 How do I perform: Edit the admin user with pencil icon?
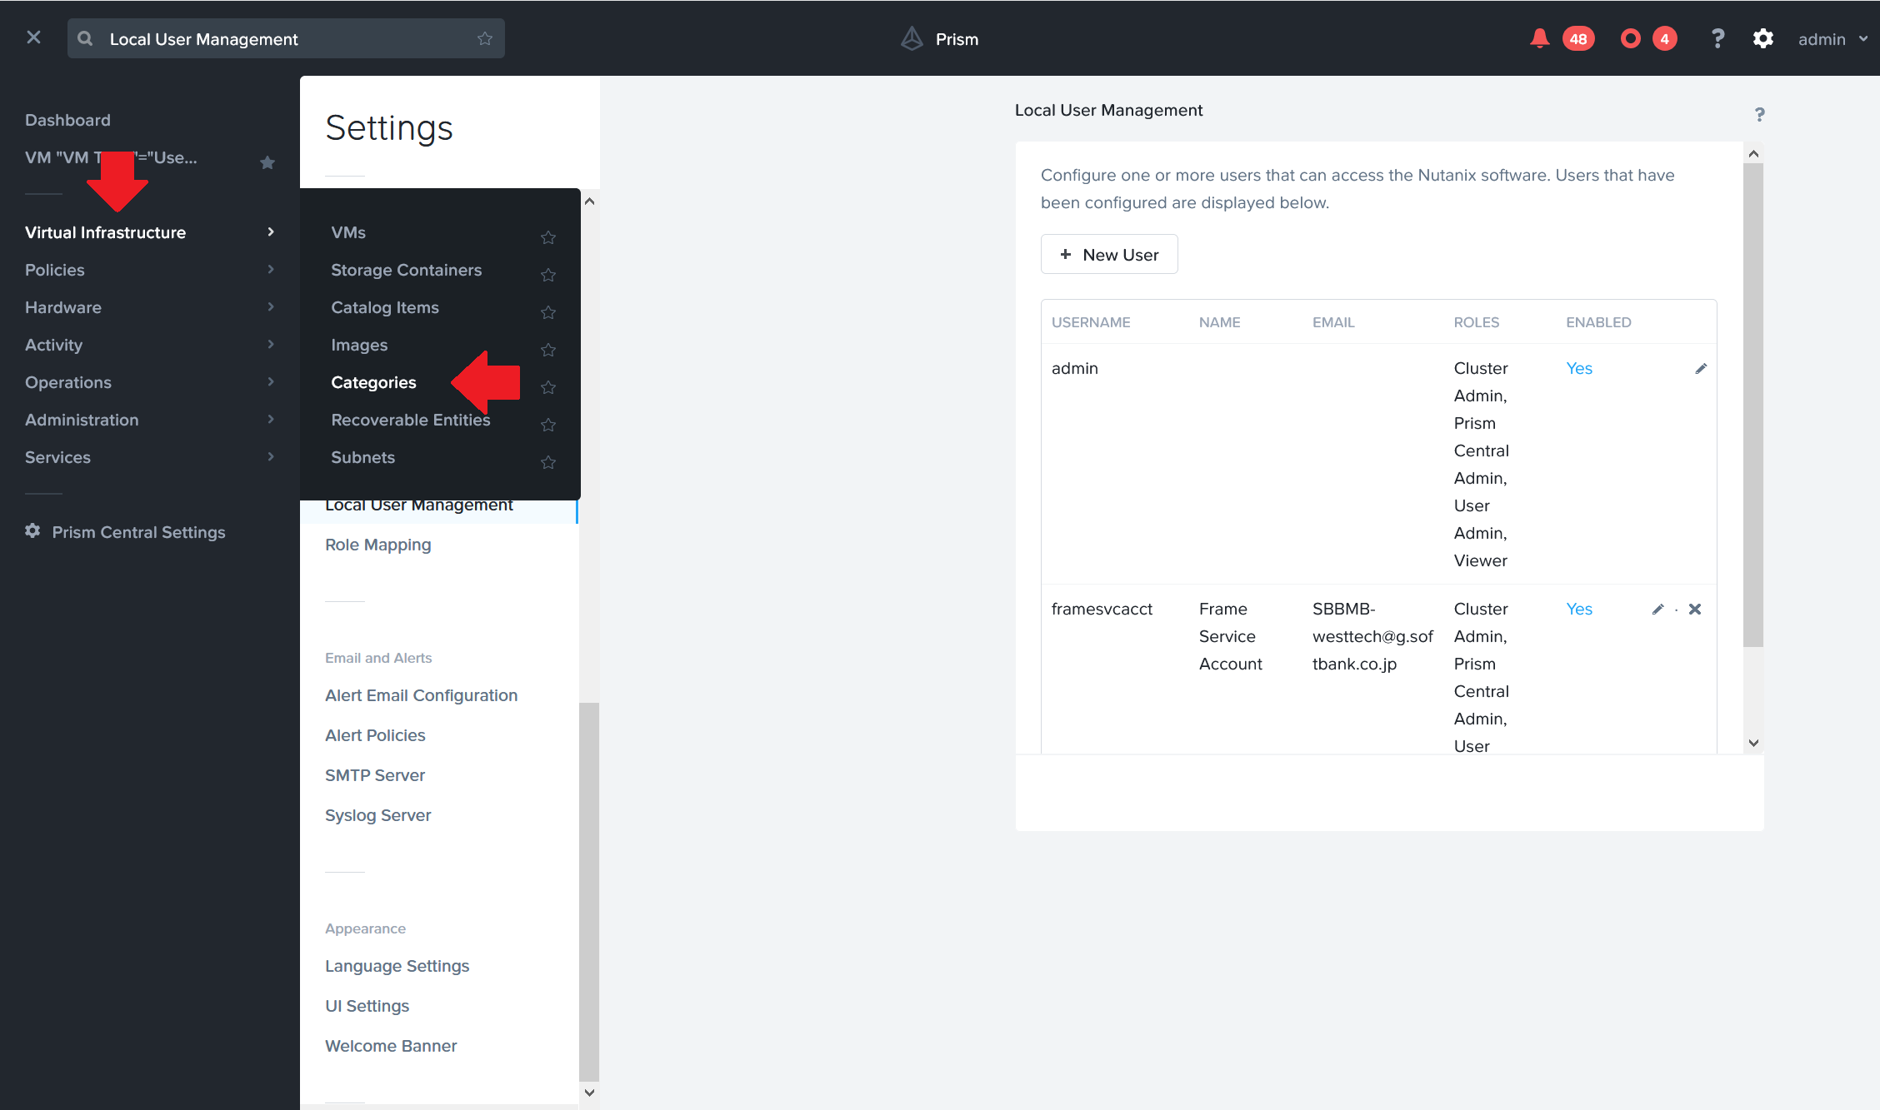(x=1701, y=368)
